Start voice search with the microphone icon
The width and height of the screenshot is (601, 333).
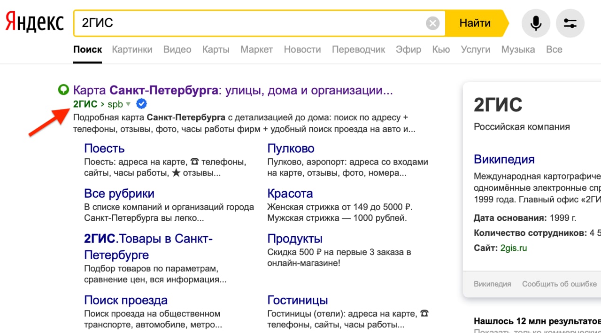pos(536,23)
